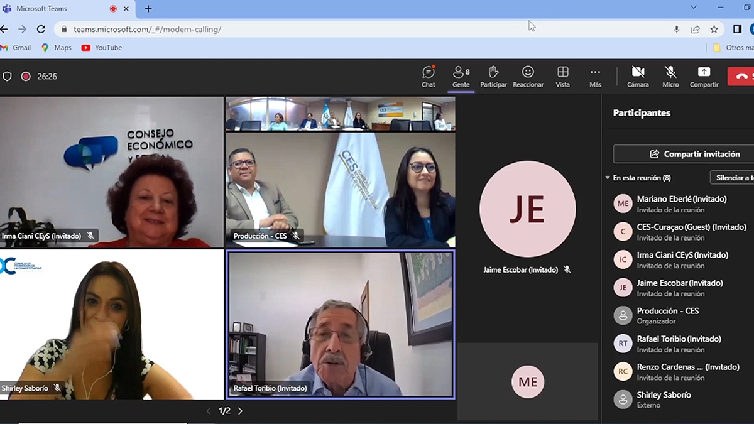This screenshot has width=754, height=424.
Task: Open the YouTube bookmark
Action: click(x=102, y=48)
